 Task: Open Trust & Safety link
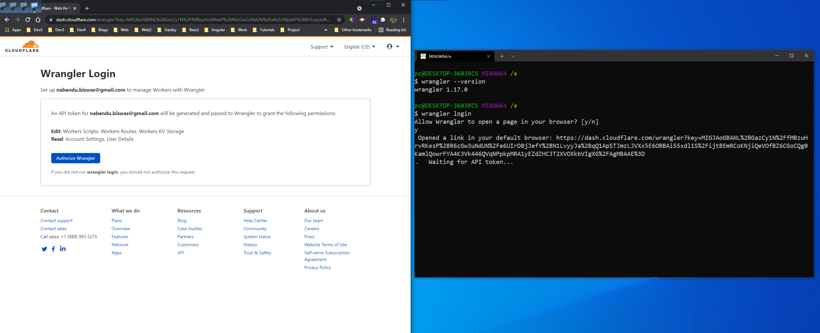click(x=257, y=253)
